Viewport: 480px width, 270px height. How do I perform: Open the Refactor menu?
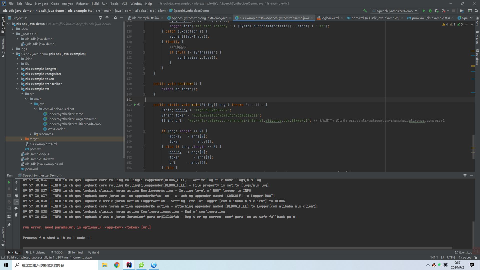pyautogui.click(x=82, y=3)
